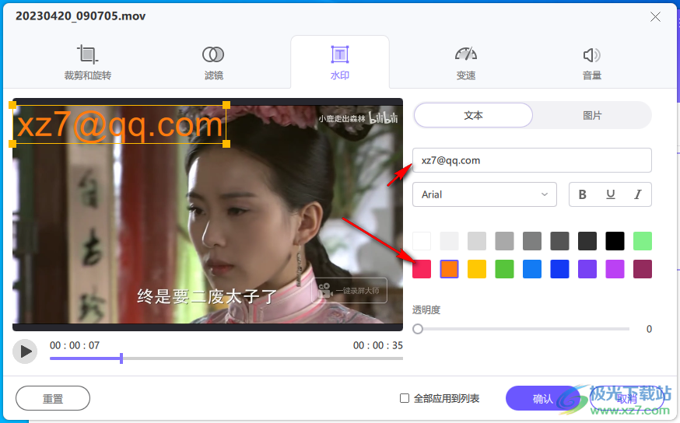
Task: Confirm with the 确认 button
Action: pos(542,398)
